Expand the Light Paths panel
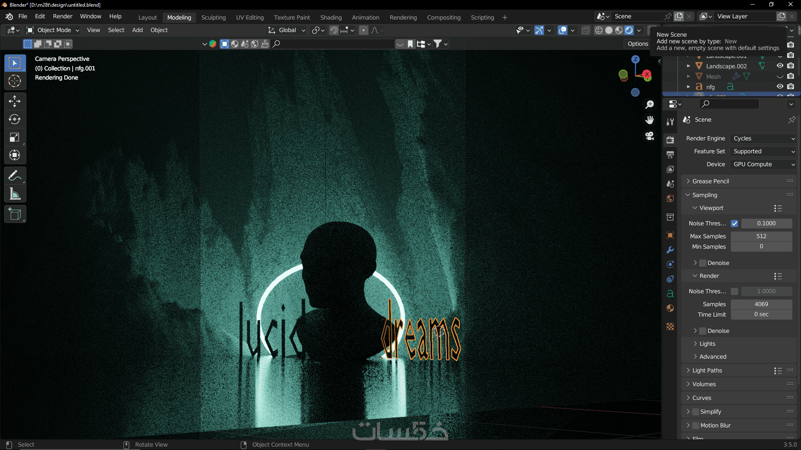The height and width of the screenshot is (450, 801). [x=707, y=370]
